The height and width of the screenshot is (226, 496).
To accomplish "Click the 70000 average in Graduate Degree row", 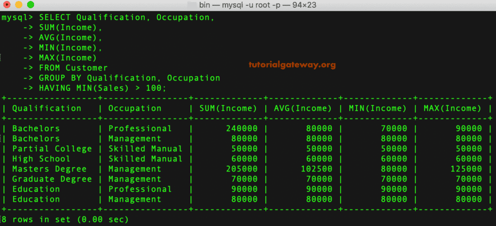I will 319,179.
